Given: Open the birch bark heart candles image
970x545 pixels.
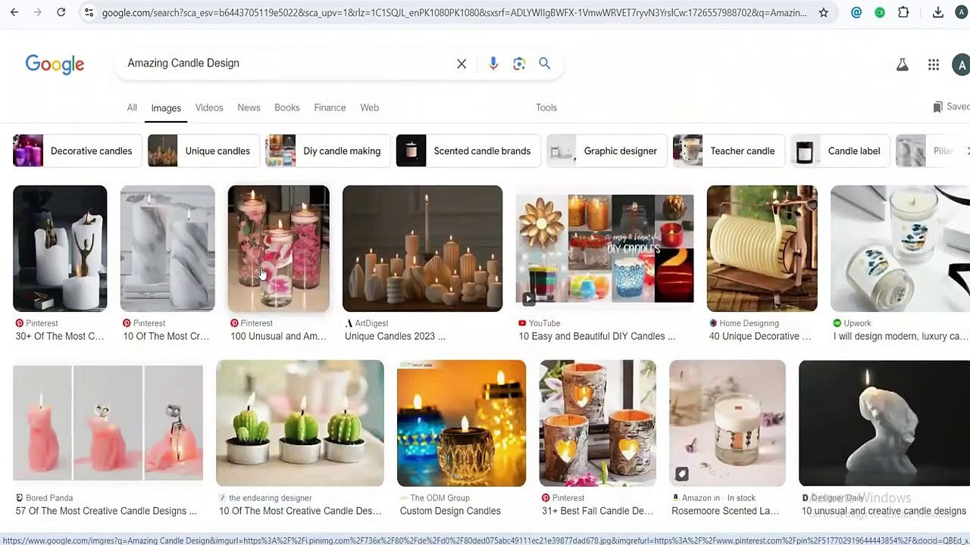Looking at the screenshot, I should [x=598, y=423].
